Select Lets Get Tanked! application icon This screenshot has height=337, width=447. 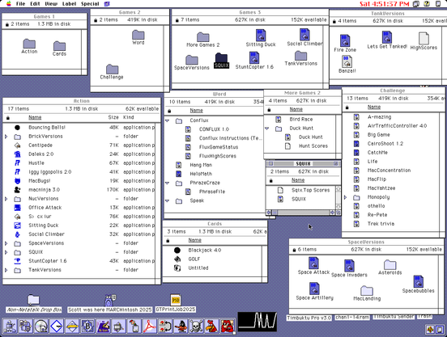point(387,37)
